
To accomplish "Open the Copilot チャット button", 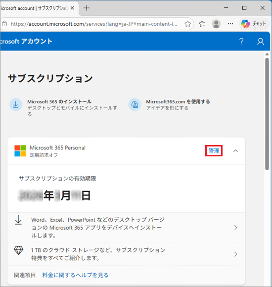I will (254, 24).
